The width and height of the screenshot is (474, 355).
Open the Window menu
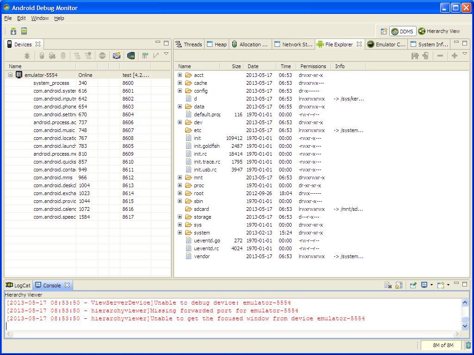pos(40,18)
